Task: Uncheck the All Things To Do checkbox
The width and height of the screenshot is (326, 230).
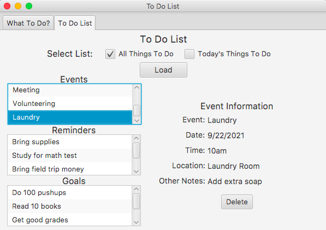Action: click(x=110, y=54)
